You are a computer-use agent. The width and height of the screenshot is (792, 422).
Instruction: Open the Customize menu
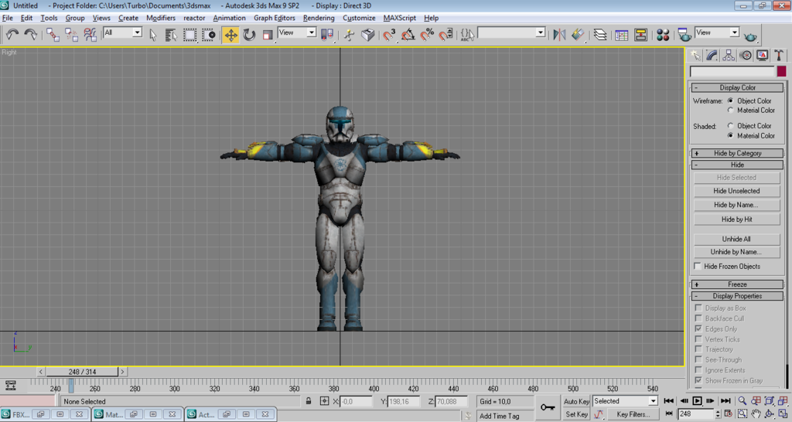359,18
